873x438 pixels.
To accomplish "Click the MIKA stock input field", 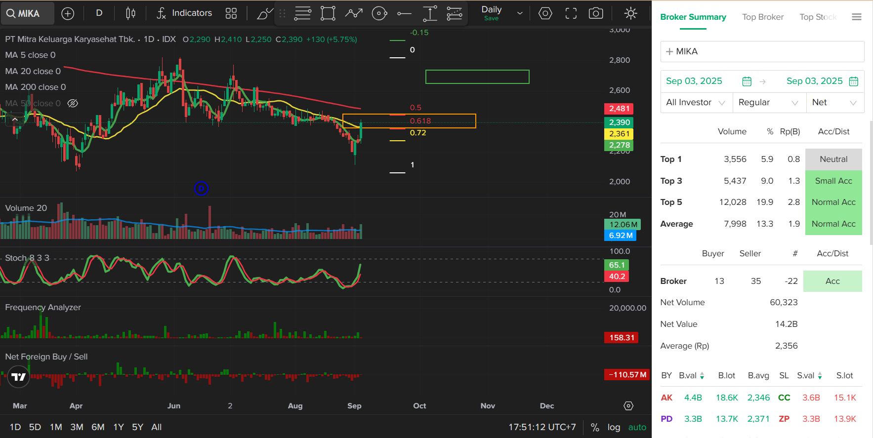I will [x=762, y=51].
